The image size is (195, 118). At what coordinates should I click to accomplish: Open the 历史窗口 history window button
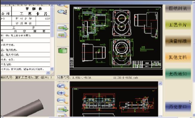tap(178, 107)
